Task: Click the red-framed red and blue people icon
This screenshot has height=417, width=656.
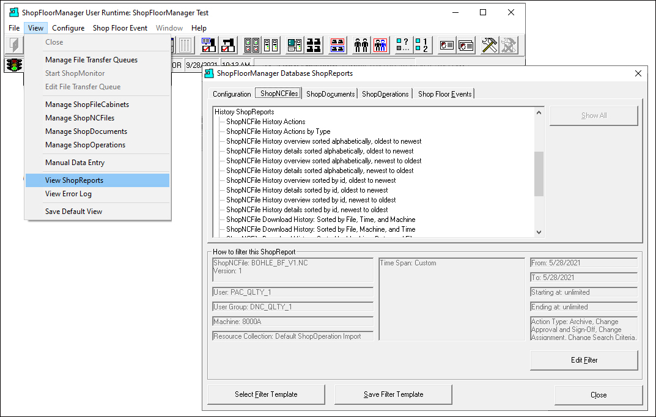Action: pos(380,45)
